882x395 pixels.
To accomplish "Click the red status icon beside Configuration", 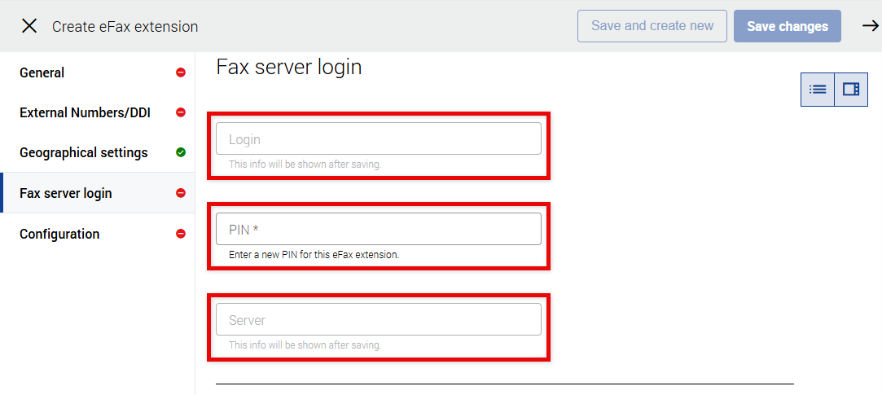I will (181, 234).
